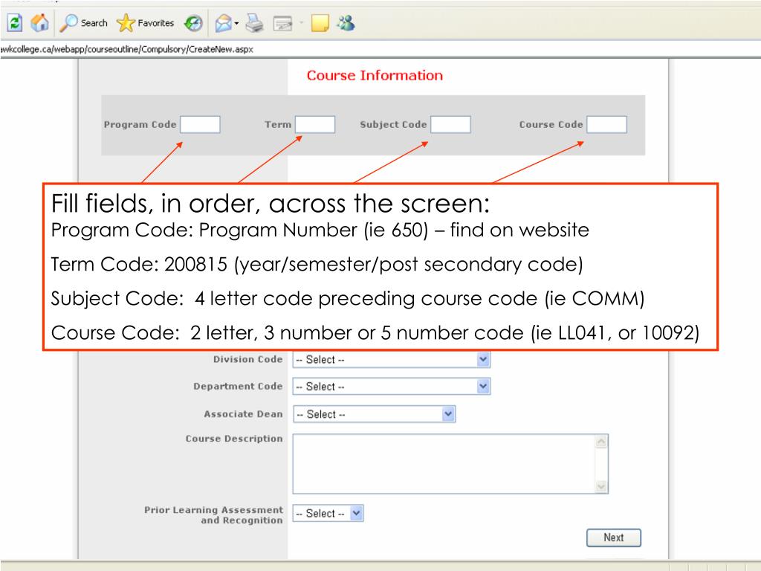Go to Home page icon

[x=40, y=22]
